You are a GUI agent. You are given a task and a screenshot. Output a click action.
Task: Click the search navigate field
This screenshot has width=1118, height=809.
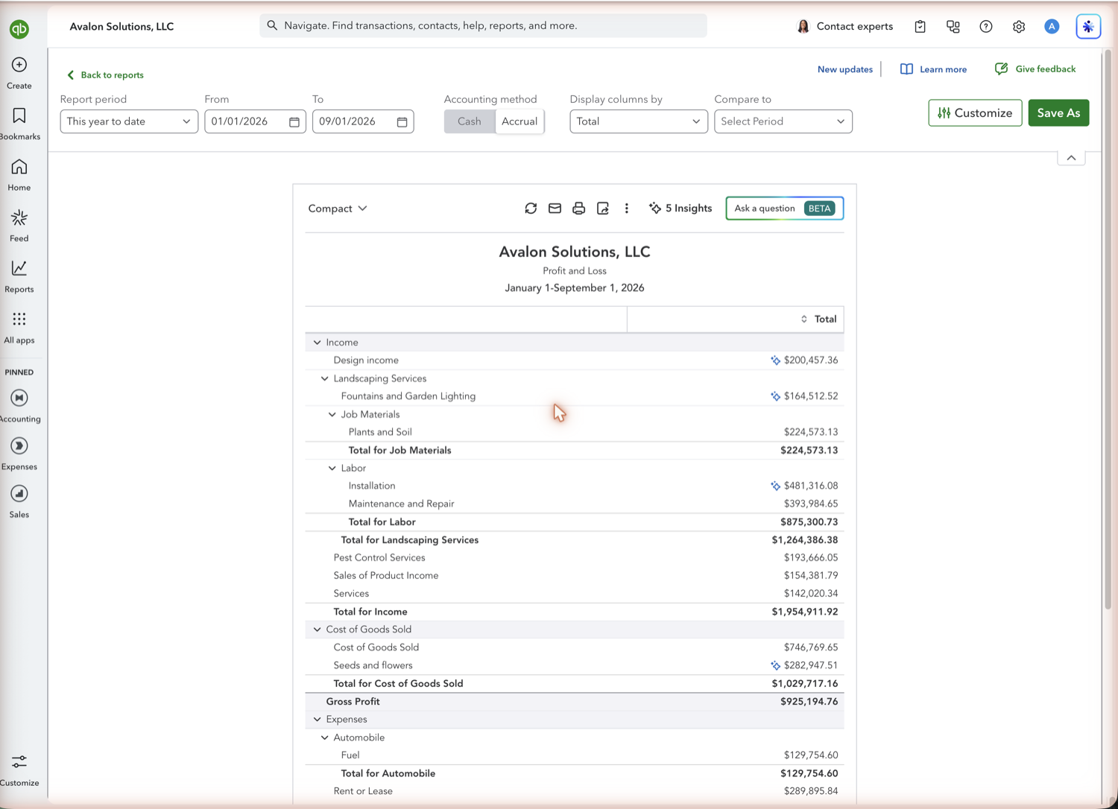coord(483,26)
